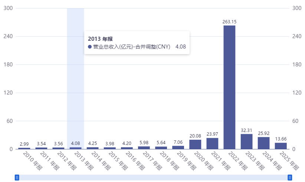Screen dimensions: 305x182
Task: Click the 2010 年报 axis label
Action: (x=33, y=161)
